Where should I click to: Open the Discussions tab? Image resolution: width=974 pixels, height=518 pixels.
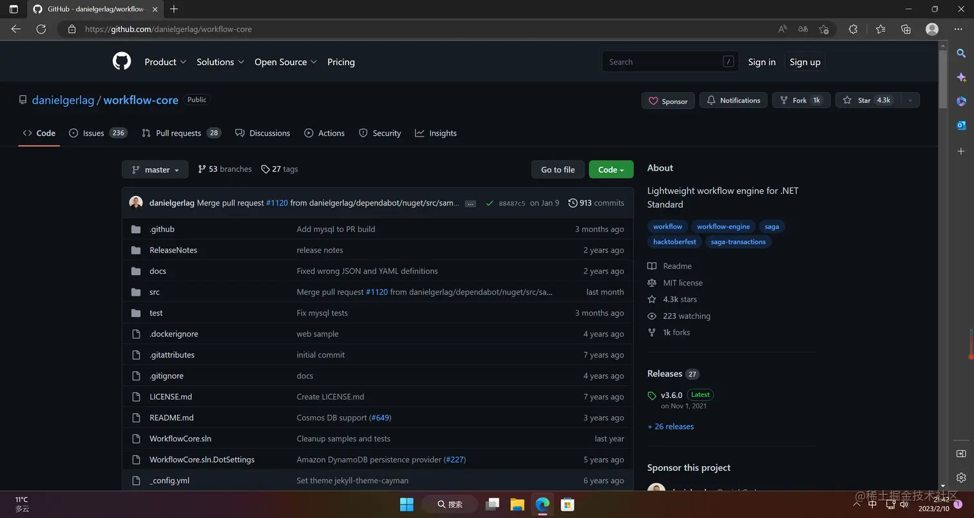pyautogui.click(x=263, y=133)
